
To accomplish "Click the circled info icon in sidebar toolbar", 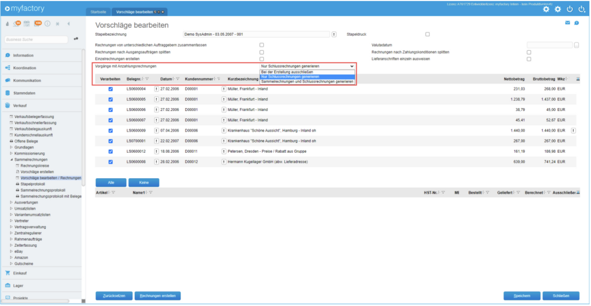I will [x=48, y=24].
